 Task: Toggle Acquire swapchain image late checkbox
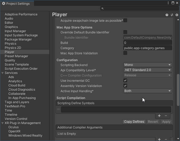tap(125, 20)
